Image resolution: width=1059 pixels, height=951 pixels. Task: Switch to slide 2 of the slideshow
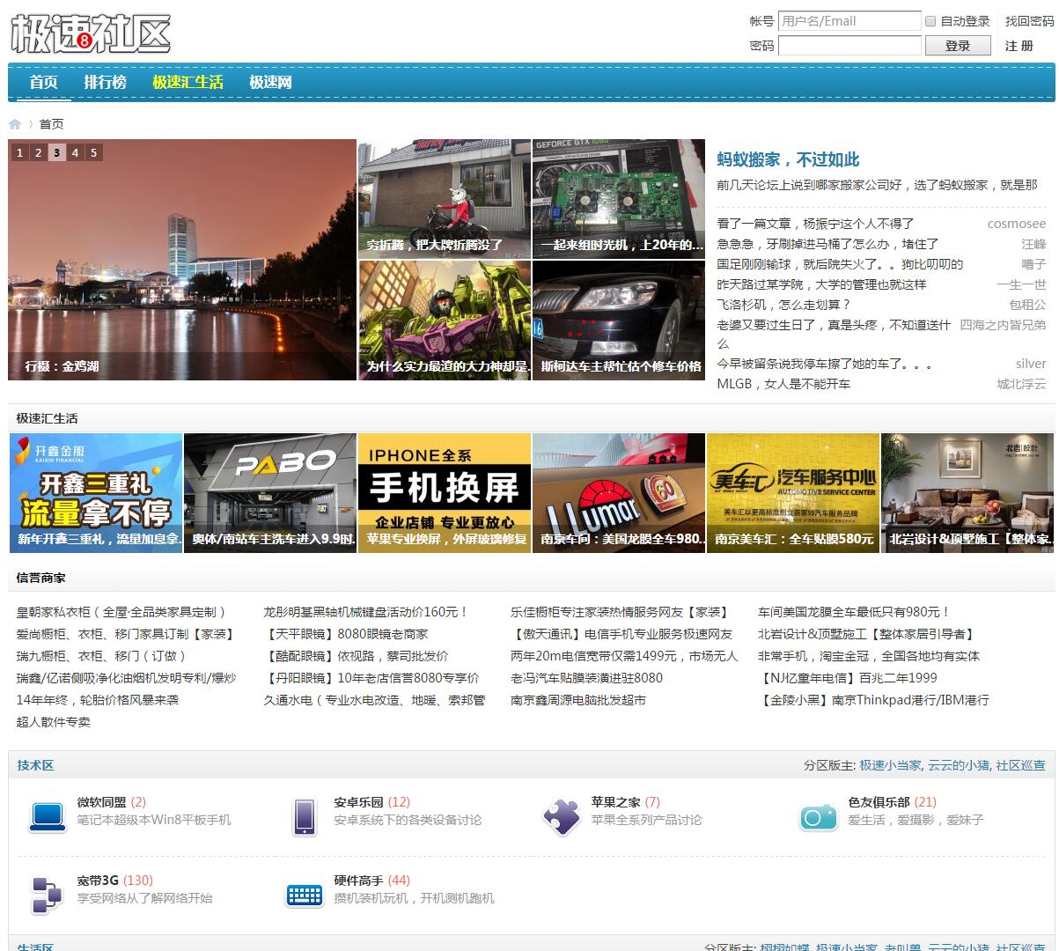click(x=39, y=152)
